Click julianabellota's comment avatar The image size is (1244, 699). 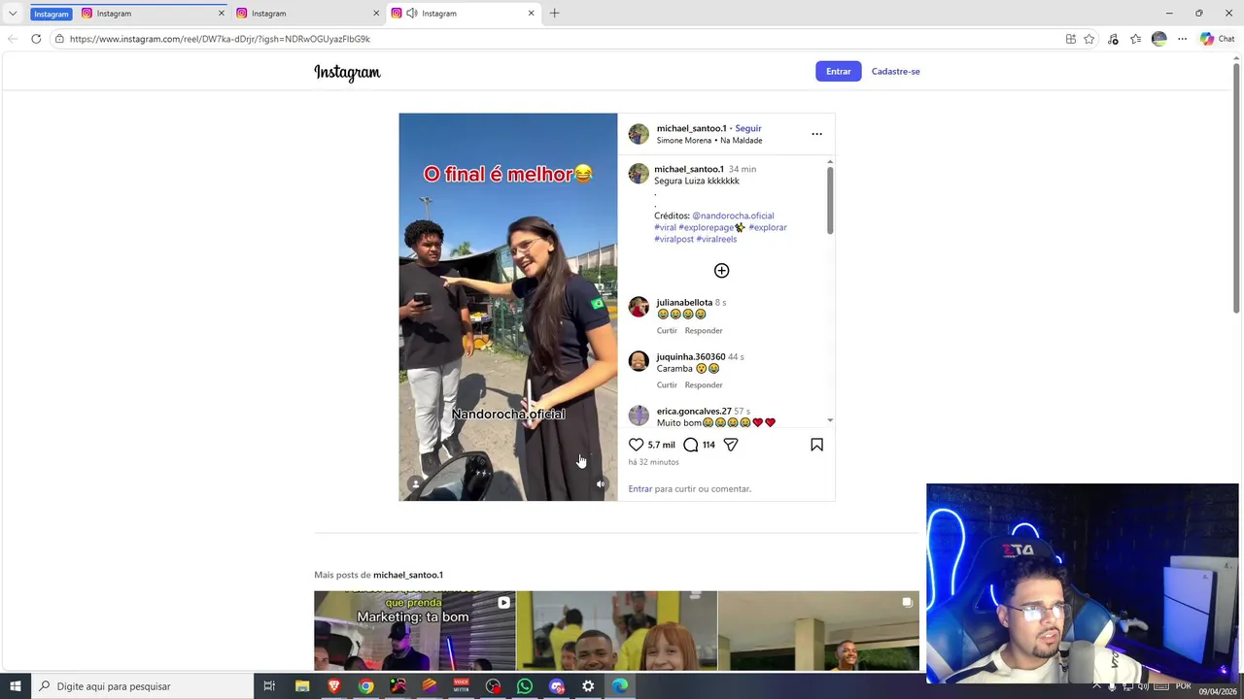tap(639, 307)
